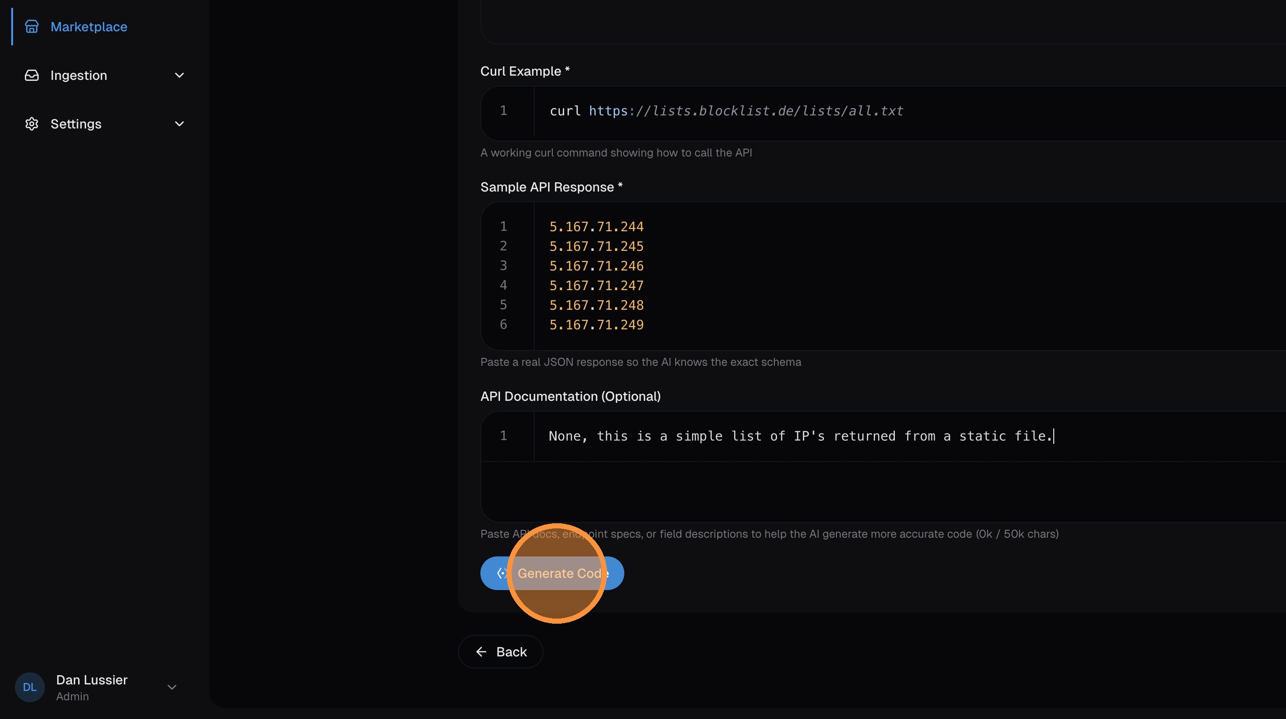Expand the Ingestion section chevron
Viewport: 1286px width, 719px height.
click(x=179, y=75)
